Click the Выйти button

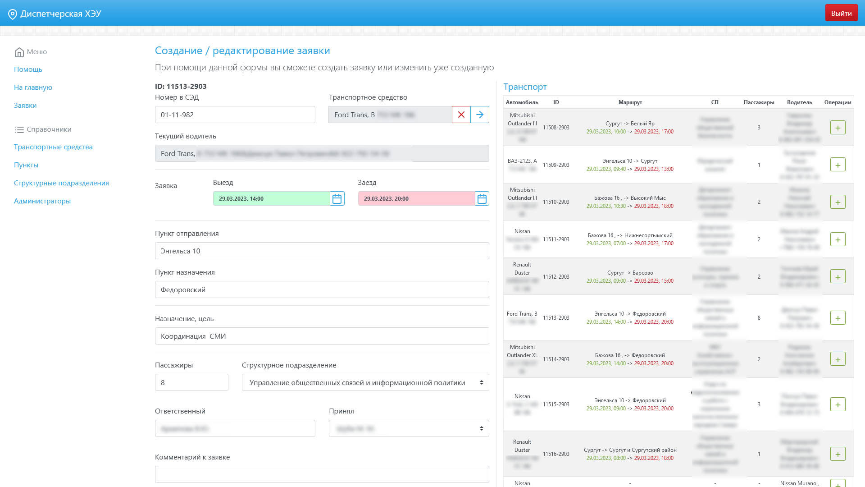point(841,13)
